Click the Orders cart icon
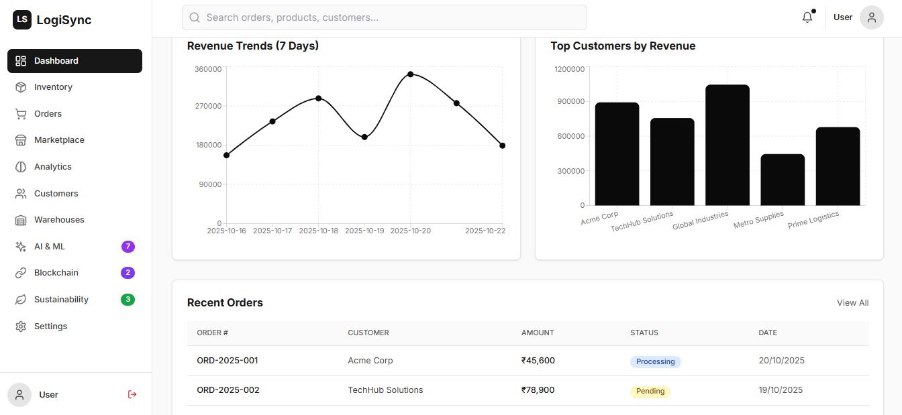Image resolution: width=902 pixels, height=415 pixels. (21, 114)
